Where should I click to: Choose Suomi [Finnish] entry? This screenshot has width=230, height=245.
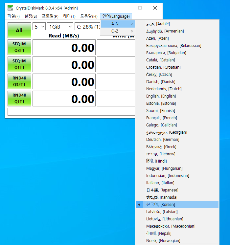click(x=177, y=110)
